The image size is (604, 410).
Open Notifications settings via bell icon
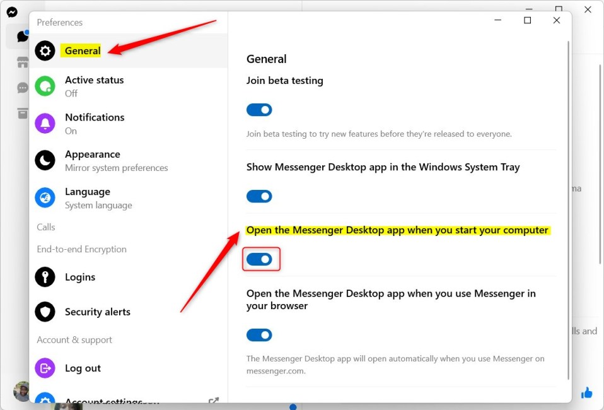point(45,123)
